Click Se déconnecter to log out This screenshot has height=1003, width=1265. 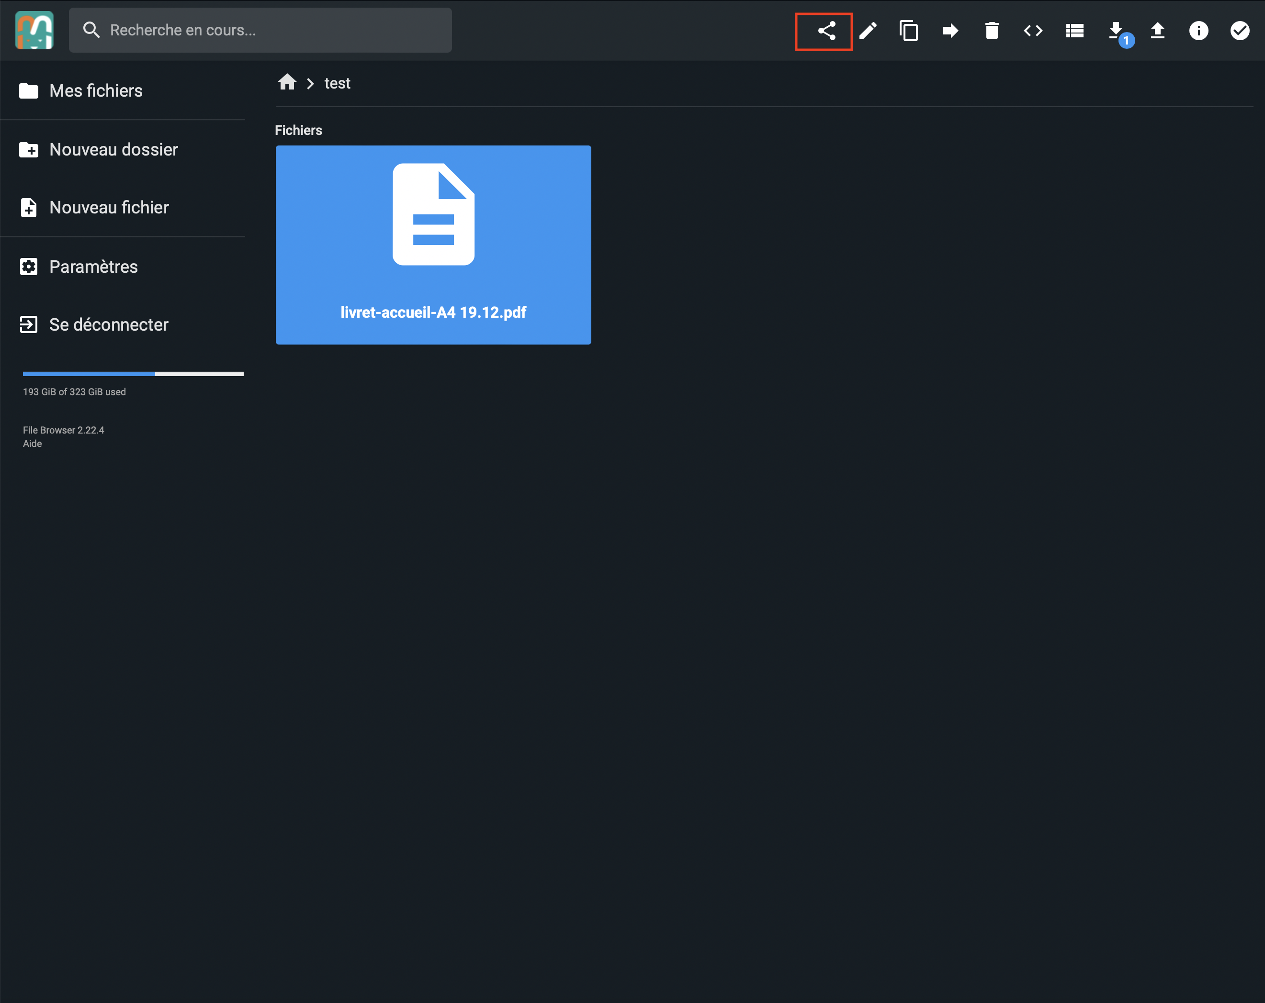(109, 325)
